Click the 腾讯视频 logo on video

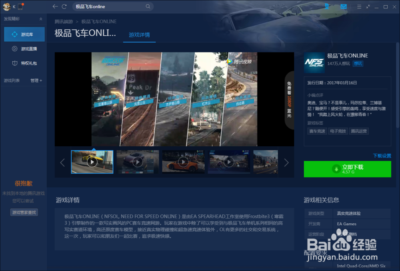pos(239,62)
